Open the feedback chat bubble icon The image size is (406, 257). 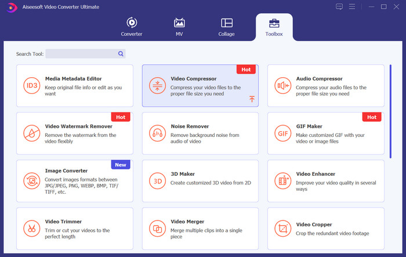pyautogui.click(x=339, y=6)
